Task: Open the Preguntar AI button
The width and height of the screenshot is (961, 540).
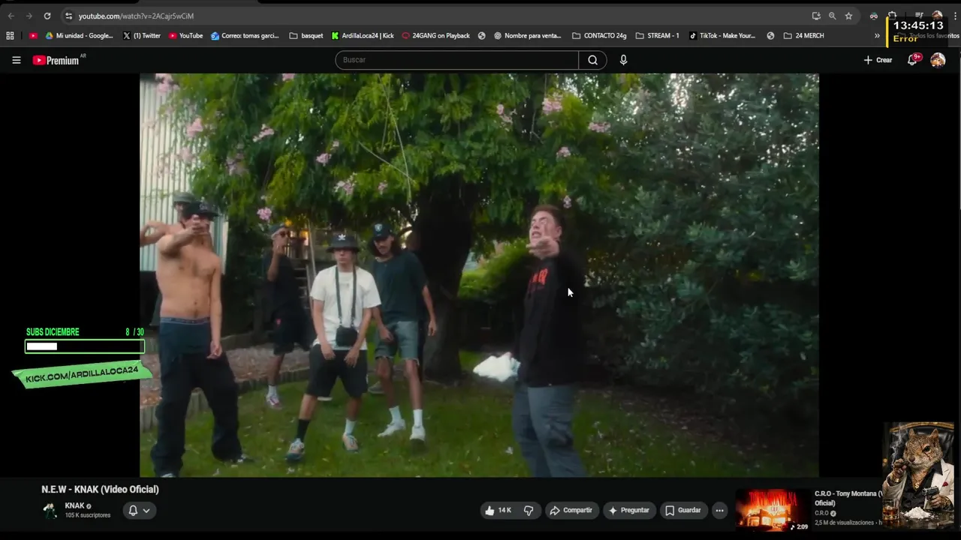Action: pos(629,511)
